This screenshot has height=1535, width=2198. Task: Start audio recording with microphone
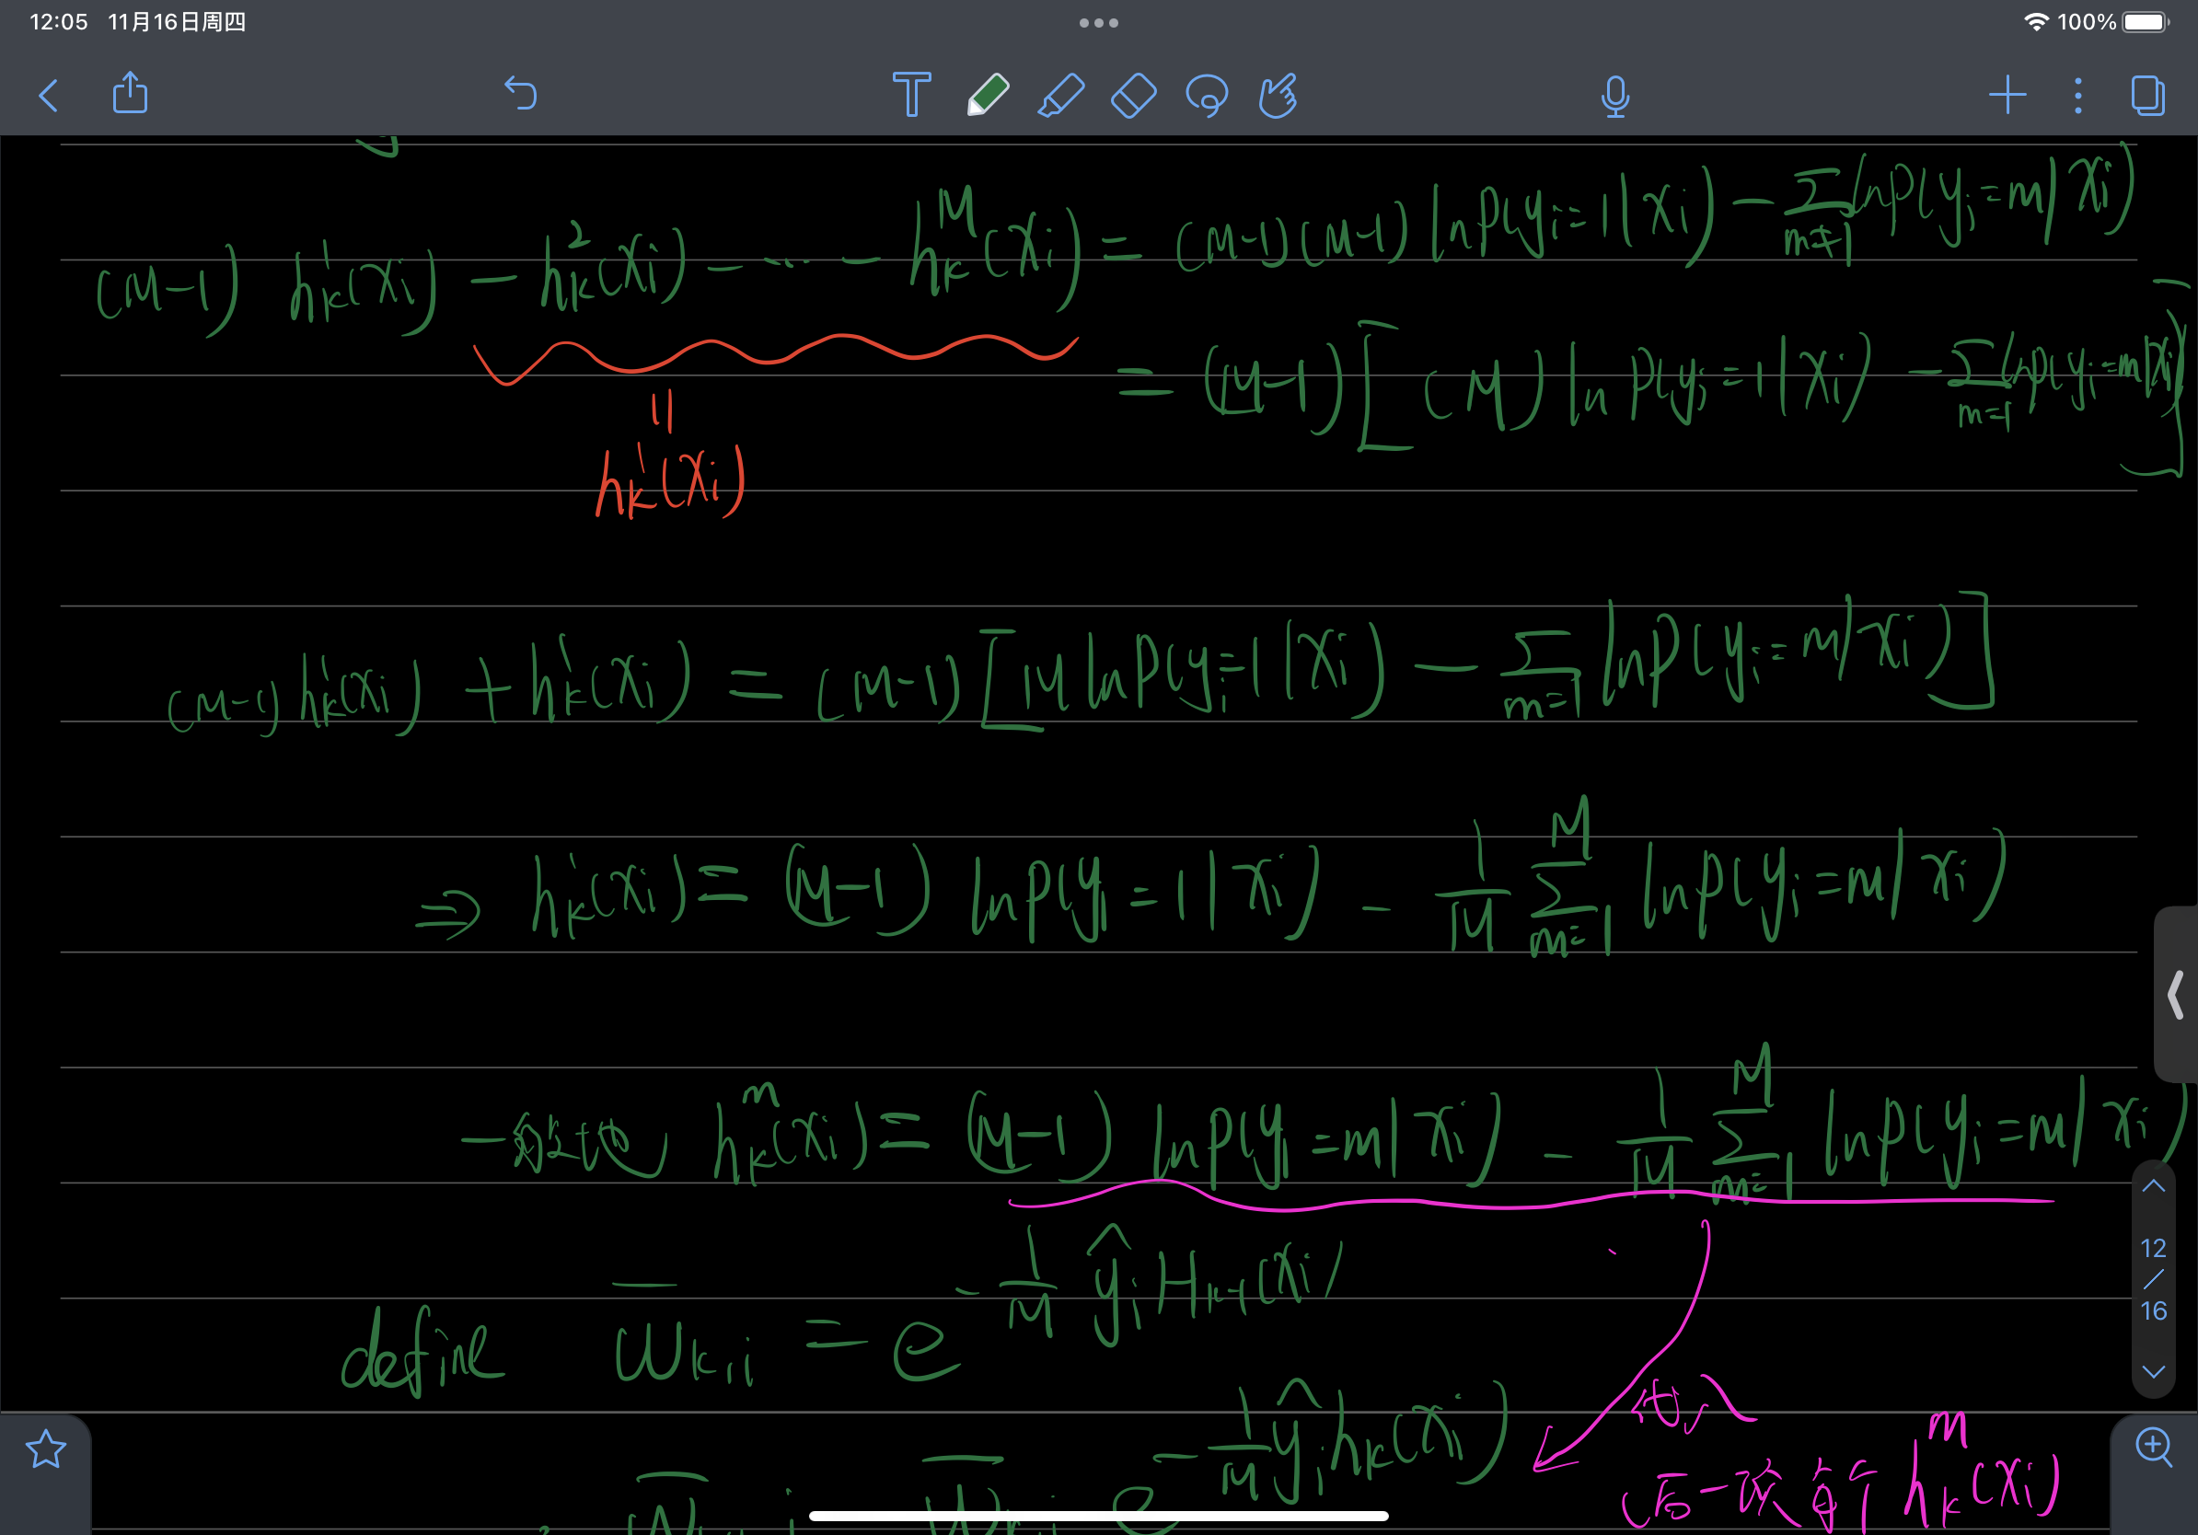point(1615,96)
